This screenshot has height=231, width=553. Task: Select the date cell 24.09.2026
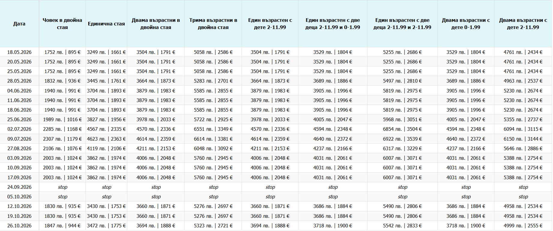tap(19, 187)
